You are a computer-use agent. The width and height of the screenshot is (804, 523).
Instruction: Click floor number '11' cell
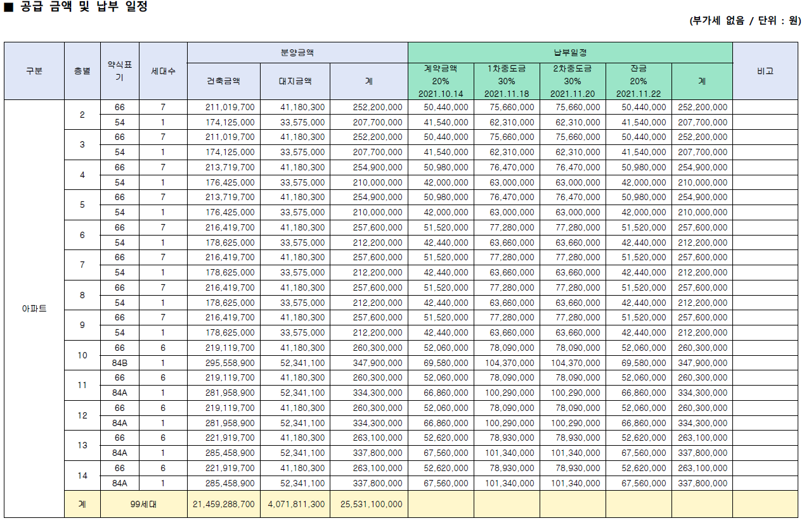tap(82, 385)
